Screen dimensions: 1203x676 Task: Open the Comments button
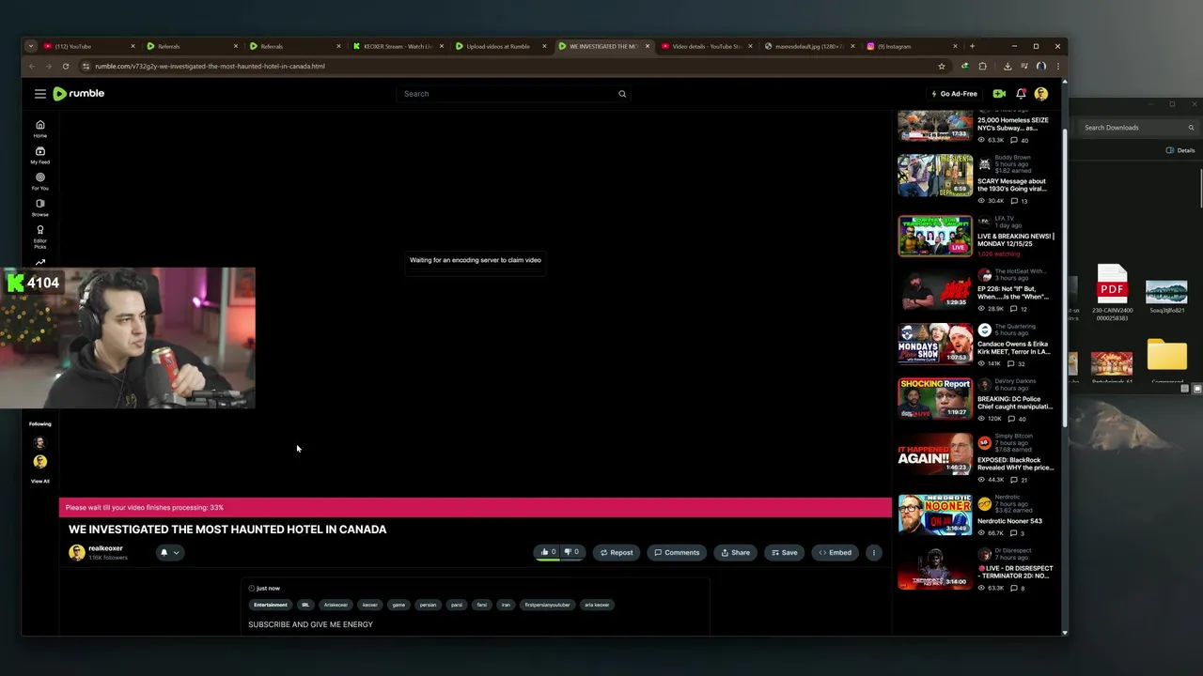pyautogui.click(x=677, y=552)
